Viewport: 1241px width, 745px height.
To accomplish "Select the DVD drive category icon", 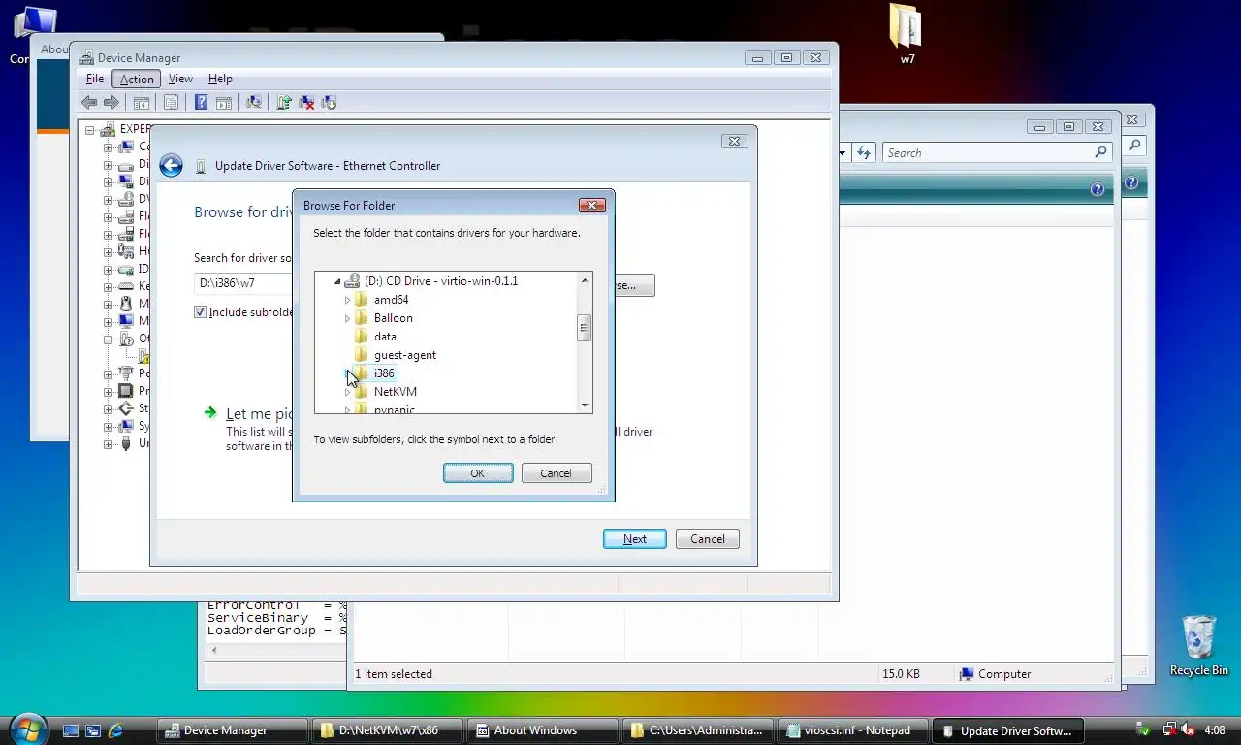I will (125, 199).
